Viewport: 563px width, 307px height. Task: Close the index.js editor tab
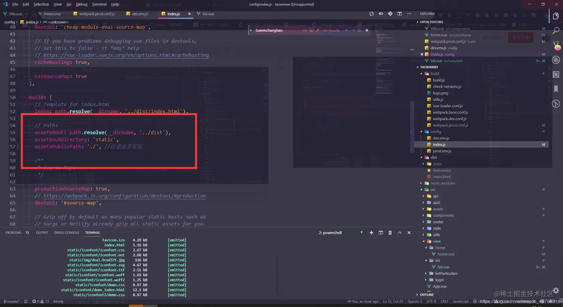189,14
